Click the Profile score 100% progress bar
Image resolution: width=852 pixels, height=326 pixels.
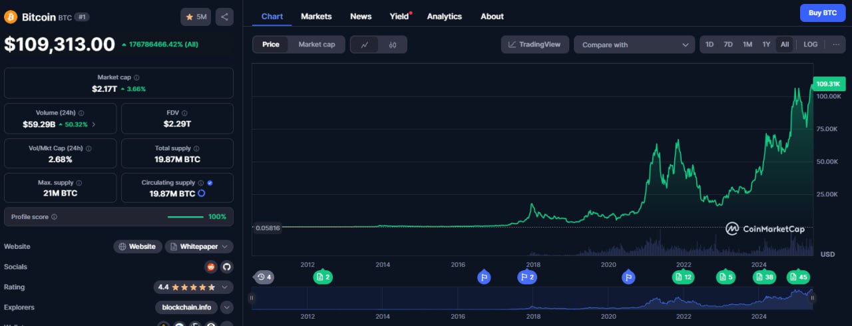tap(186, 217)
